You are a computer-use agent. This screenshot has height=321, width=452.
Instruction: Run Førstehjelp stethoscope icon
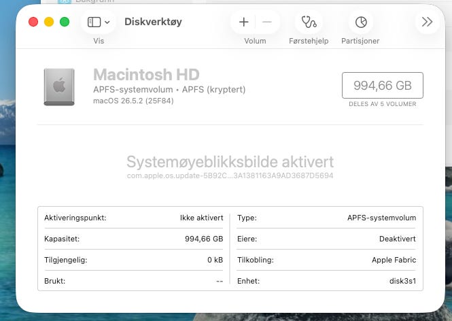[309, 22]
